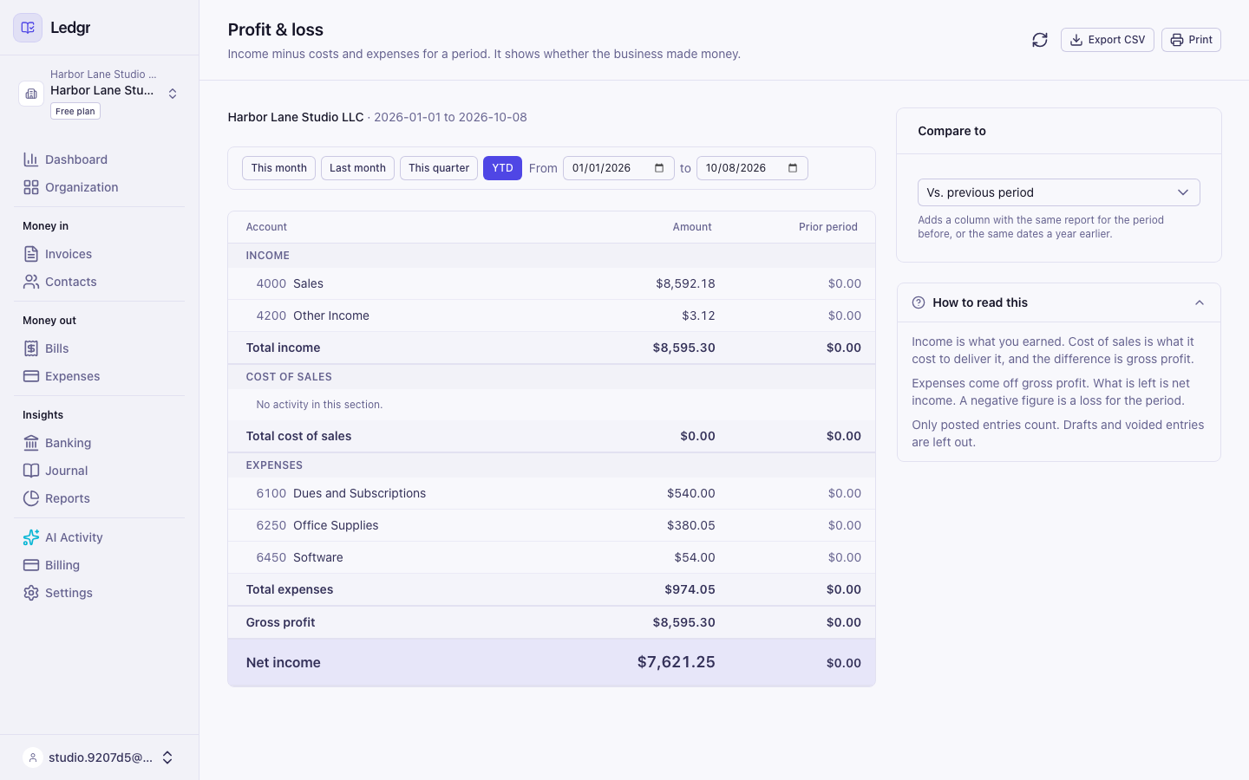1249x780 pixels.
Task: Click the building icon of Harbor Lane Studio
Action: 31,94
